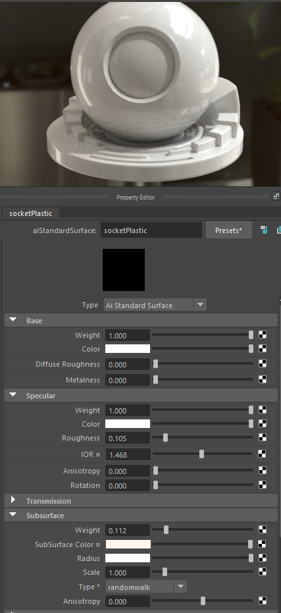
Task: Expand the Transmission section
Action: (13, 500)
